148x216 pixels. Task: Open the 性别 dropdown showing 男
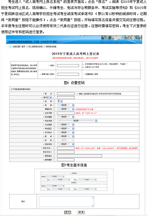[60, 101]
